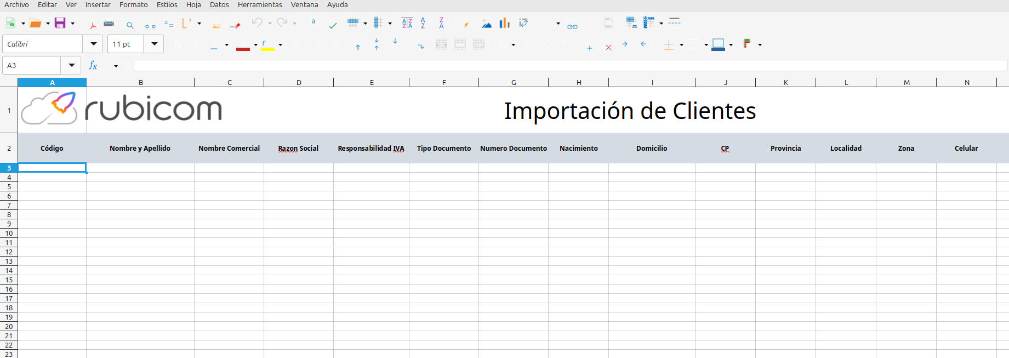Toggle Merge and center cells
The height and width of the screenshot is (358, 1009).
pos(442,44)
